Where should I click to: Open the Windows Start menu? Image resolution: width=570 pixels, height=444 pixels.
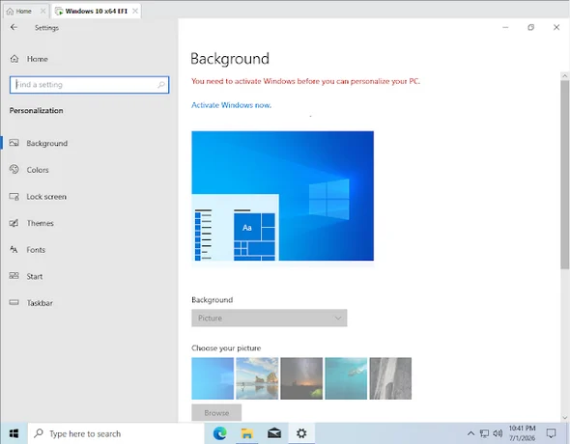click(14, 433)
